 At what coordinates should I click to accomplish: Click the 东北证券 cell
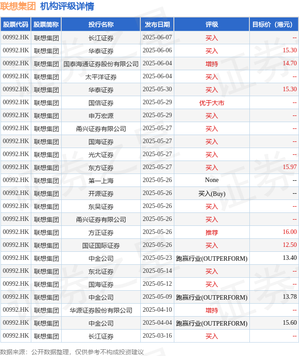pos(101,271)
